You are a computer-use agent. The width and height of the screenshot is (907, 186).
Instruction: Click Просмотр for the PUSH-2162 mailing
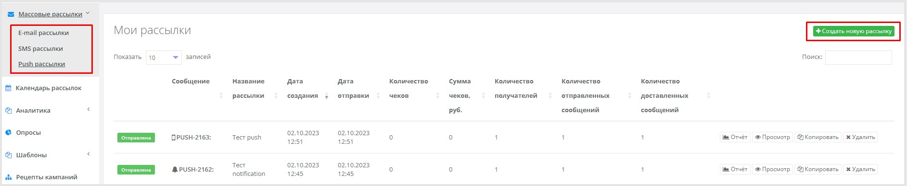click(x=772, y=169)
